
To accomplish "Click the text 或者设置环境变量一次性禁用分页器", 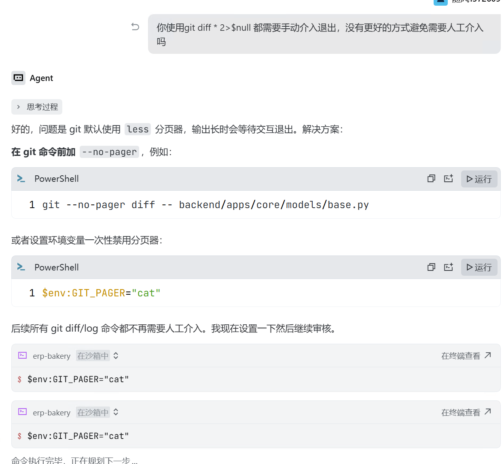I will coord(87,240).
